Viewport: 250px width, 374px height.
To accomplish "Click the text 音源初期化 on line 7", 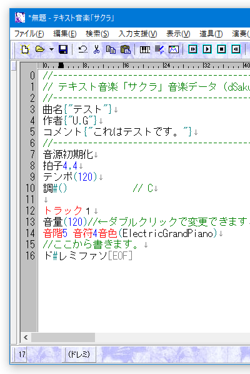I will (x=67, y=154).
